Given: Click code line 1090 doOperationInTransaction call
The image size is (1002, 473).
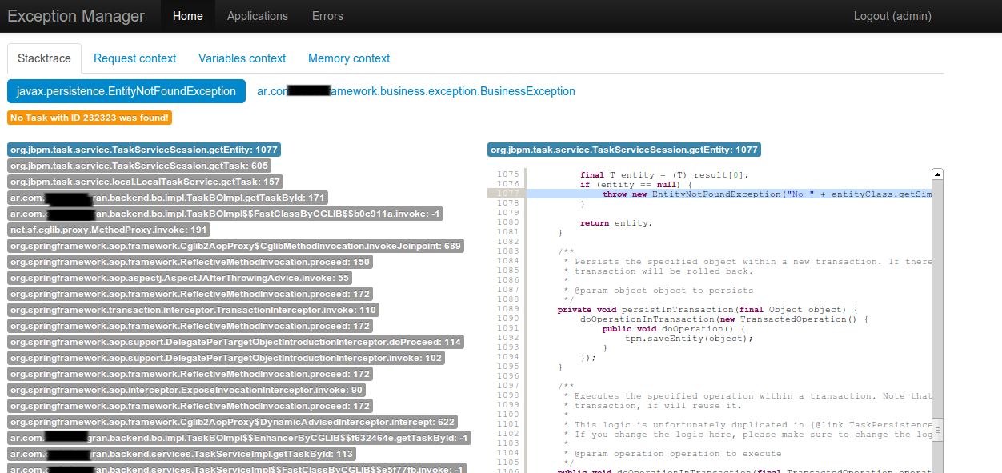Looking at the screenshot, I should click(724, 319).
